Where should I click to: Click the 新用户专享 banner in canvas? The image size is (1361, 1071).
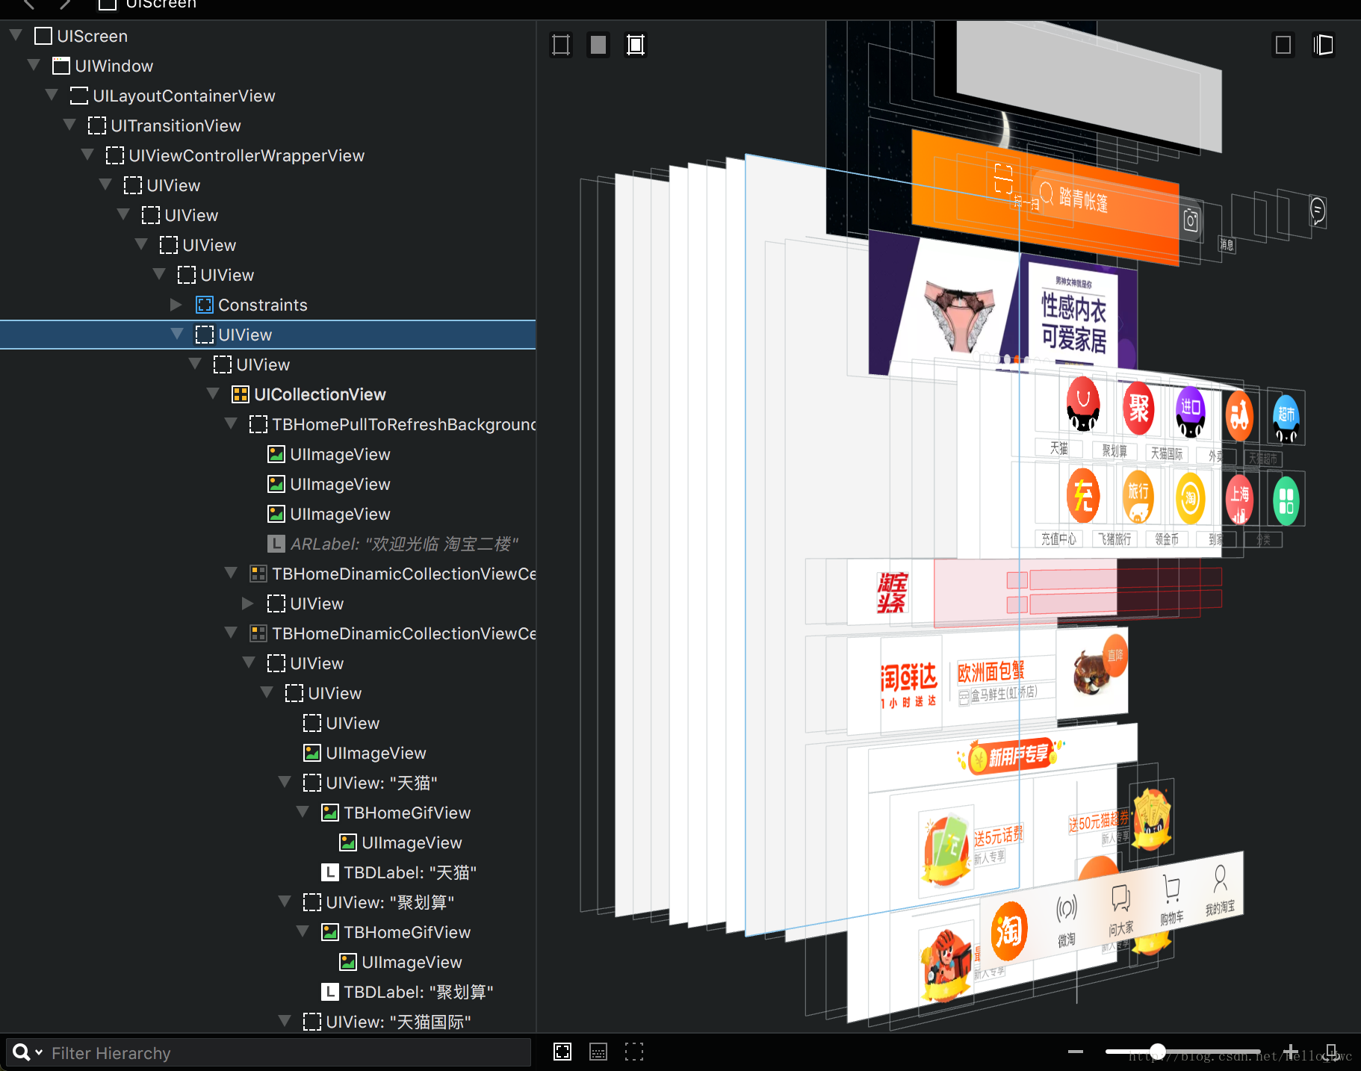1012,757
